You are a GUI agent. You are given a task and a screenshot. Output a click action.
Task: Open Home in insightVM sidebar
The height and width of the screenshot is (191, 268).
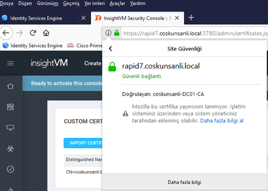pyautogui.click(x=10, y=86)
